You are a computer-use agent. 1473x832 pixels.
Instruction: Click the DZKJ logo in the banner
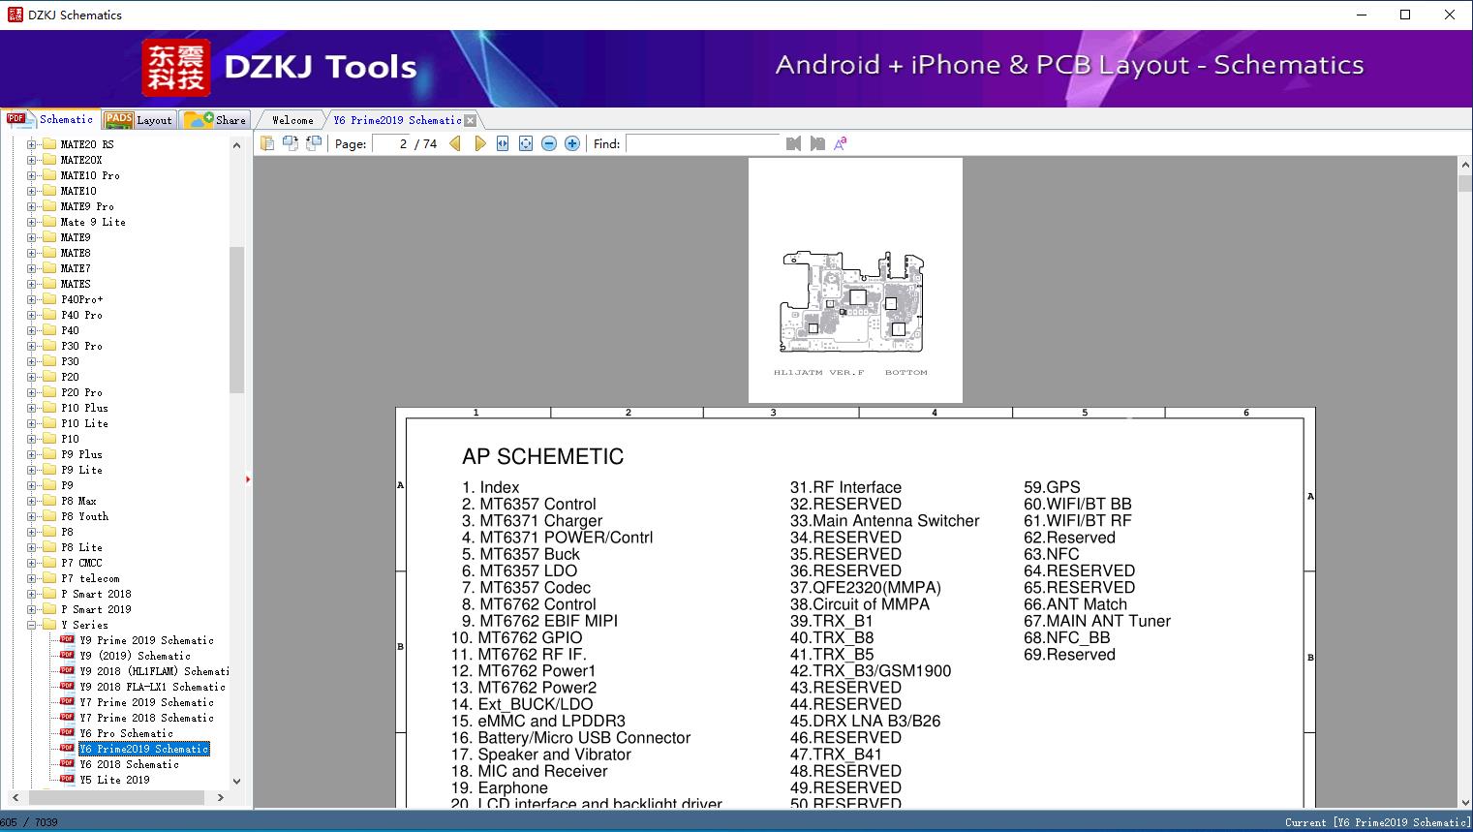pos(176,67)
